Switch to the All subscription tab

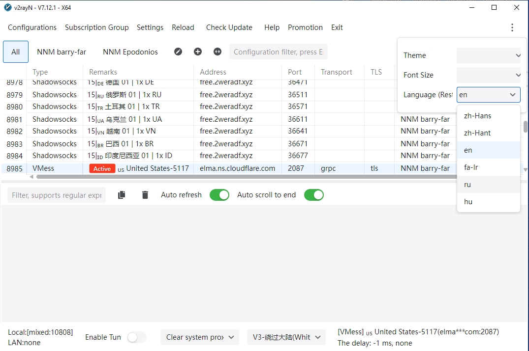click(16, 52)
